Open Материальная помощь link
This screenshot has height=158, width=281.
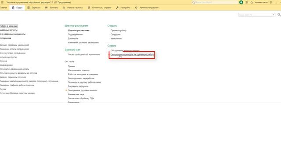tap(79, 70)
